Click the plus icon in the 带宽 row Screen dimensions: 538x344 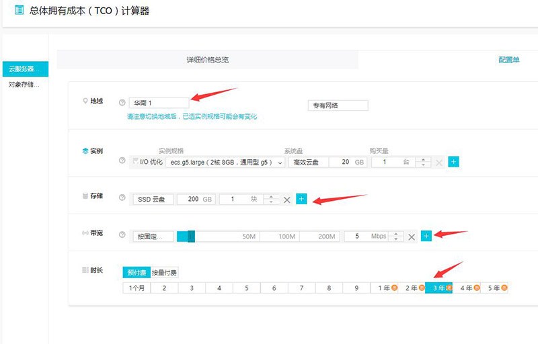tap(426, 236)
